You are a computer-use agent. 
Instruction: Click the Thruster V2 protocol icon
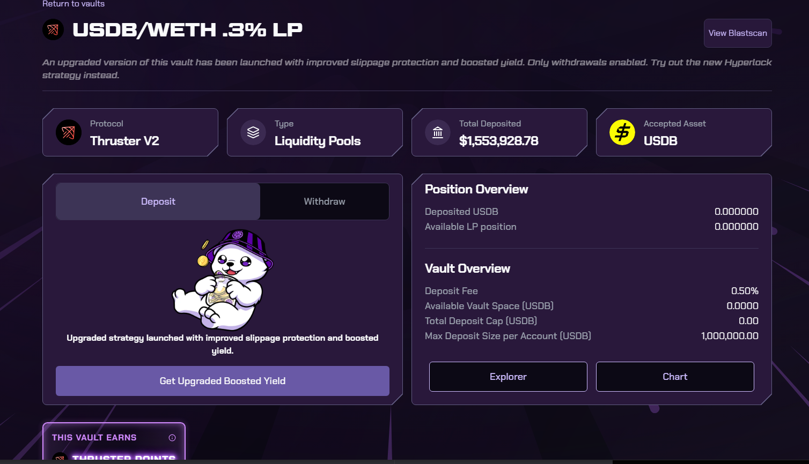pyautogui.click(x=69, y=132)
